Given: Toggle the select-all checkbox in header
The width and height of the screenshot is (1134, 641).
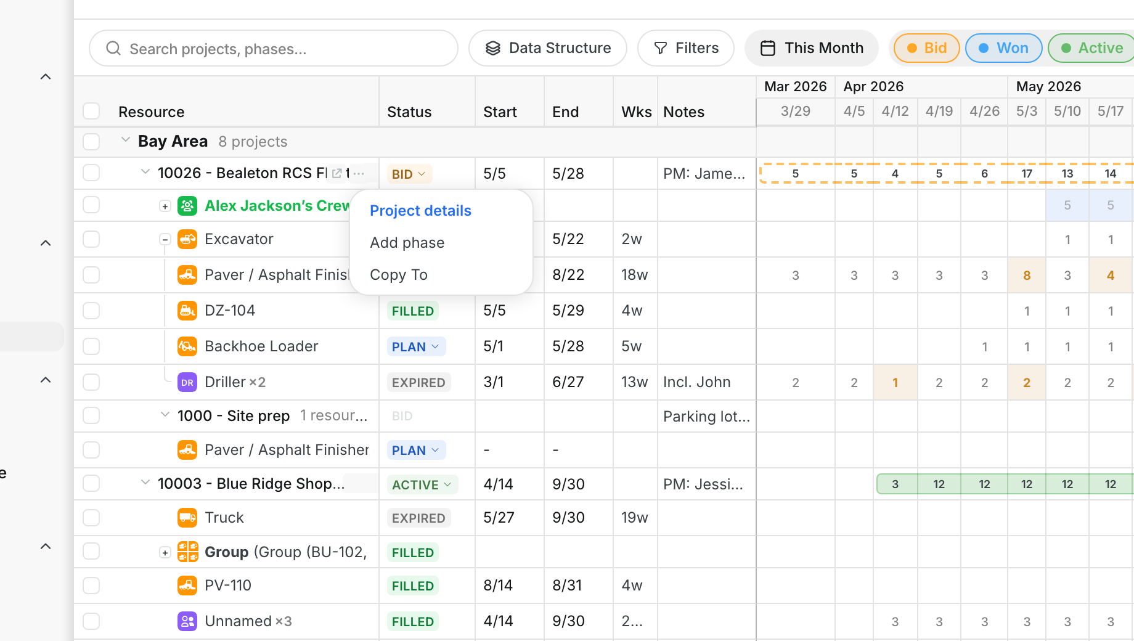Looking at the screenshot, I should coord(91,111).
